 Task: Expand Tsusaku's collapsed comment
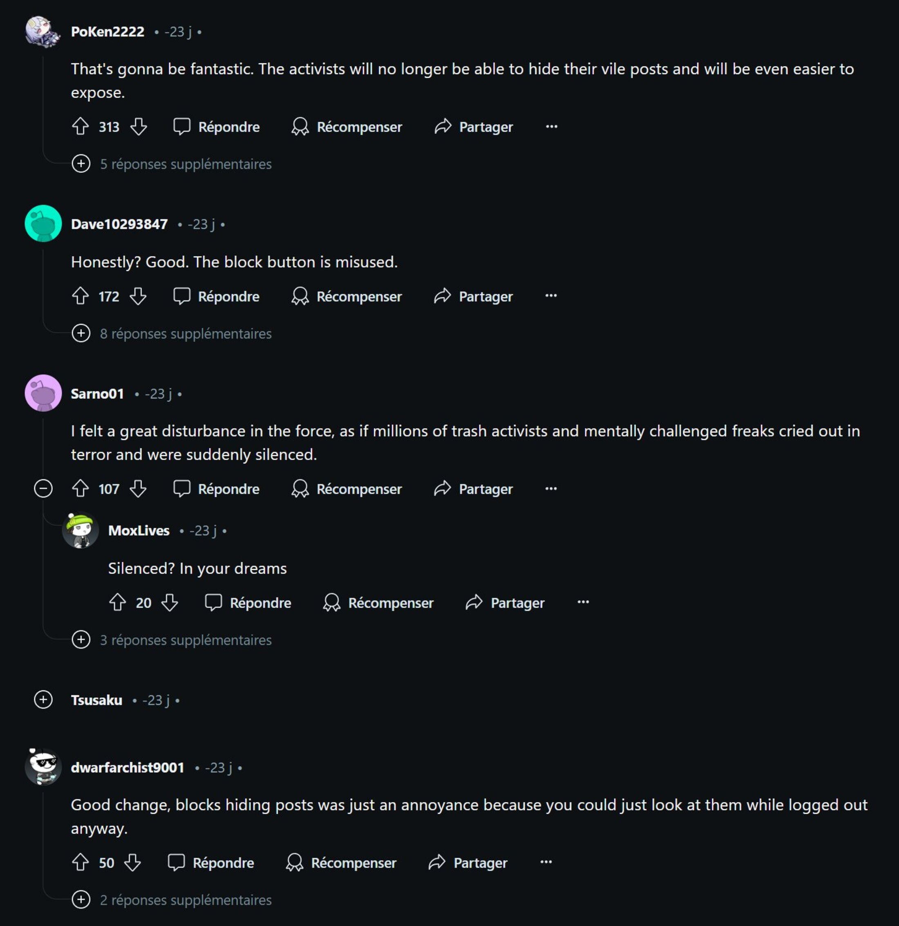43,700
